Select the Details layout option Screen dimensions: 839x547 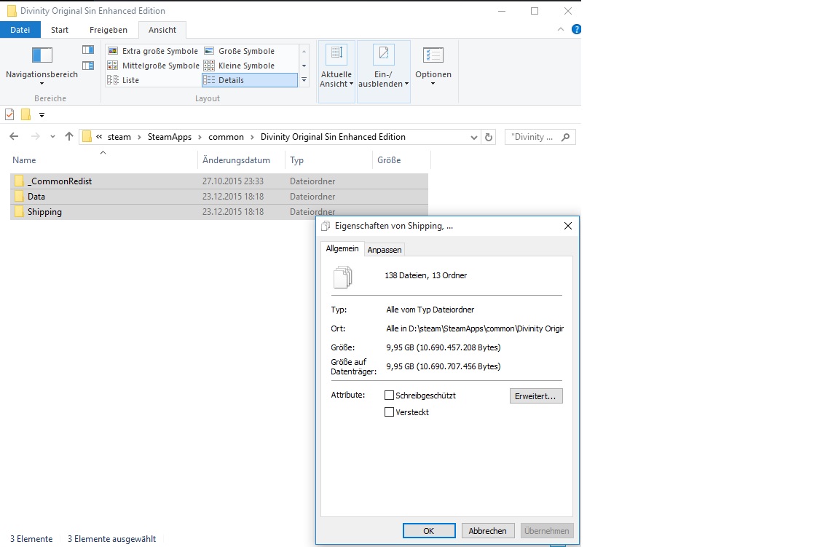[249, 79]
